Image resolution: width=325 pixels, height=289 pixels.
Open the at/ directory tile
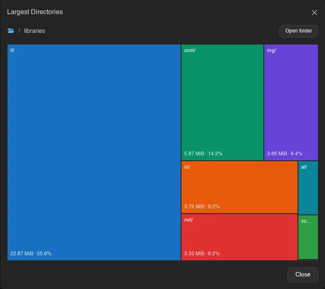308,188
